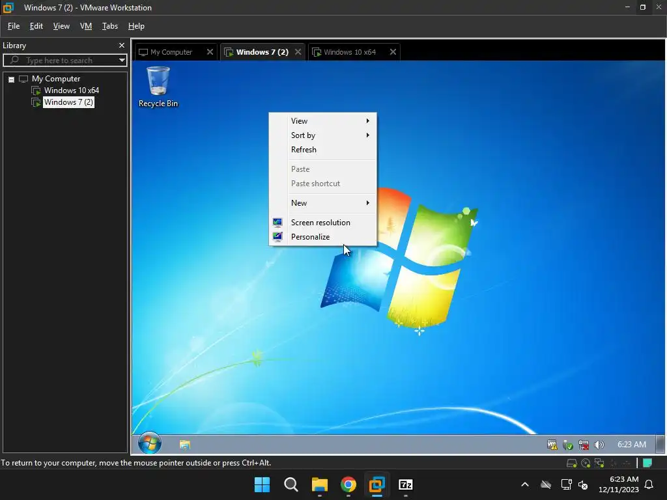The image size is (667, 500).
Task: Close the My Computer tab
Action: [x=210, y=52]
